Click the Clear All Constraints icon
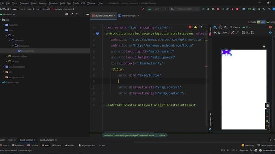Image resolution: width=275 pixels, height=154 pixels. tap(233, 33)
